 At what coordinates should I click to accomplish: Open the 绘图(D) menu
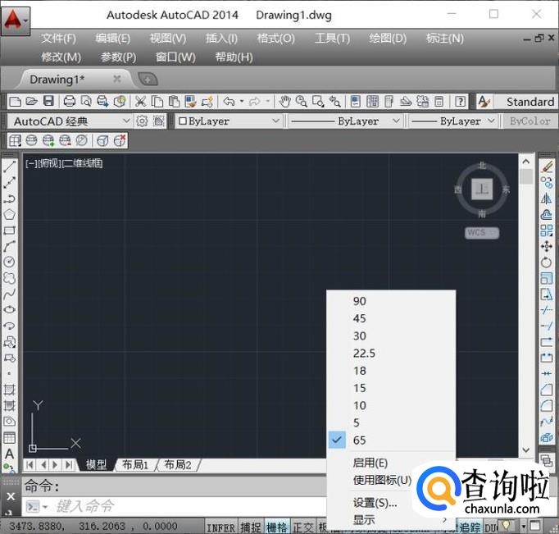point(388,39)
